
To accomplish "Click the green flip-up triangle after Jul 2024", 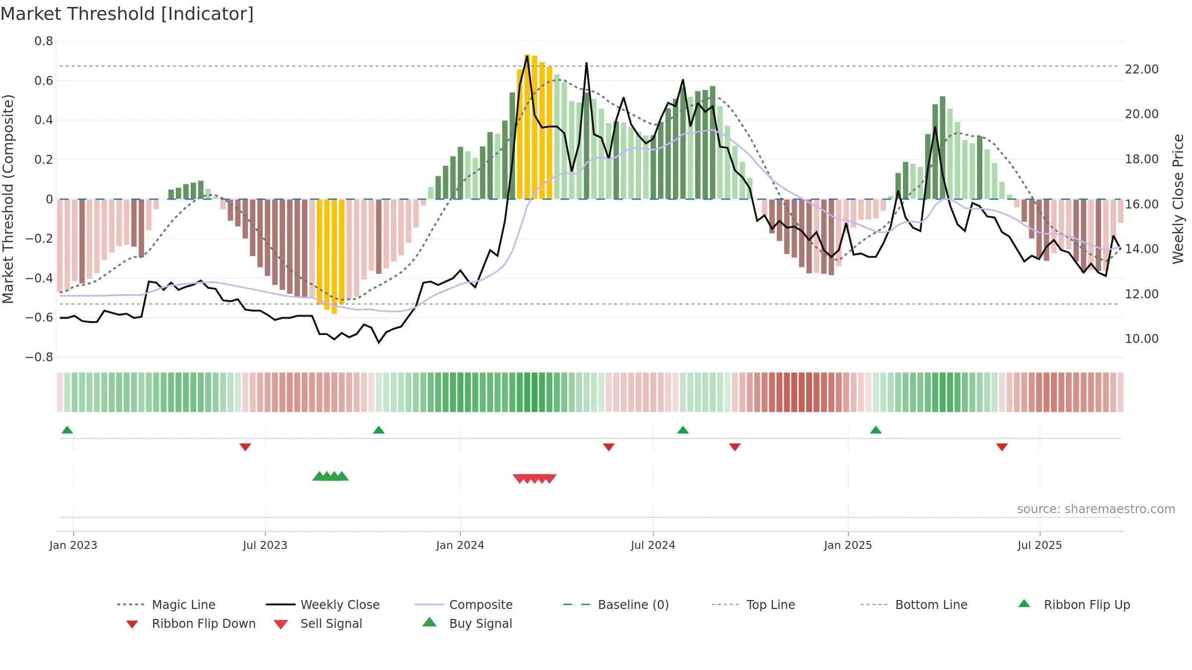I will [683, 430].
